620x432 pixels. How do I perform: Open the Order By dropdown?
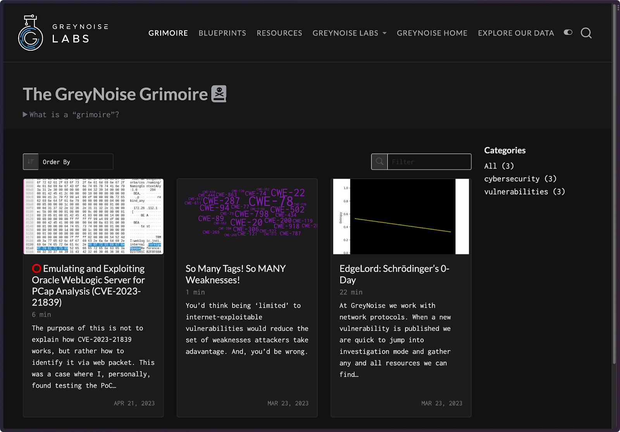pyautogui.click(x=76, y=162)
